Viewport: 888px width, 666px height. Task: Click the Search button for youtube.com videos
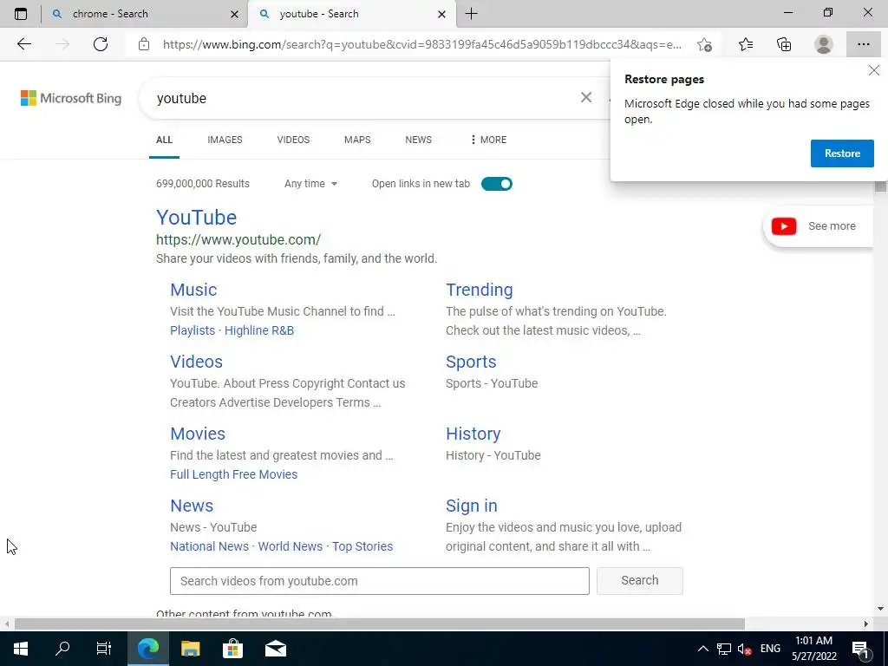pos(640,580)
